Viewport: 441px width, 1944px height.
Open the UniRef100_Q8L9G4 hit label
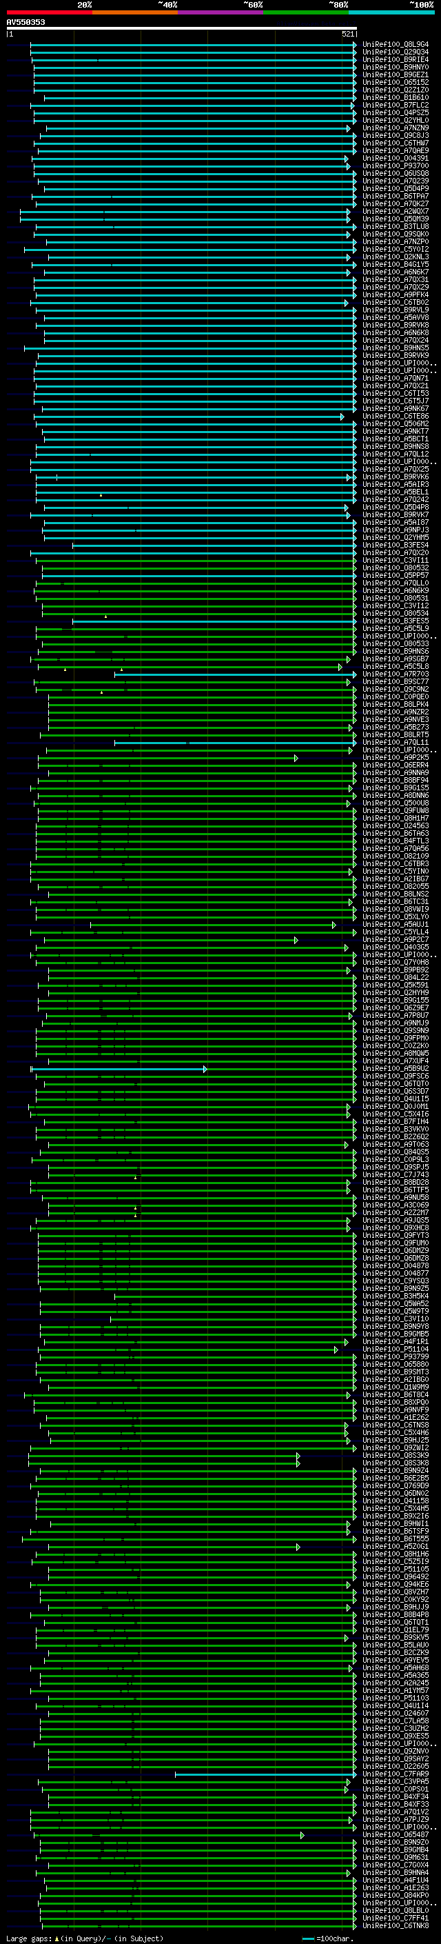(396, 45)
